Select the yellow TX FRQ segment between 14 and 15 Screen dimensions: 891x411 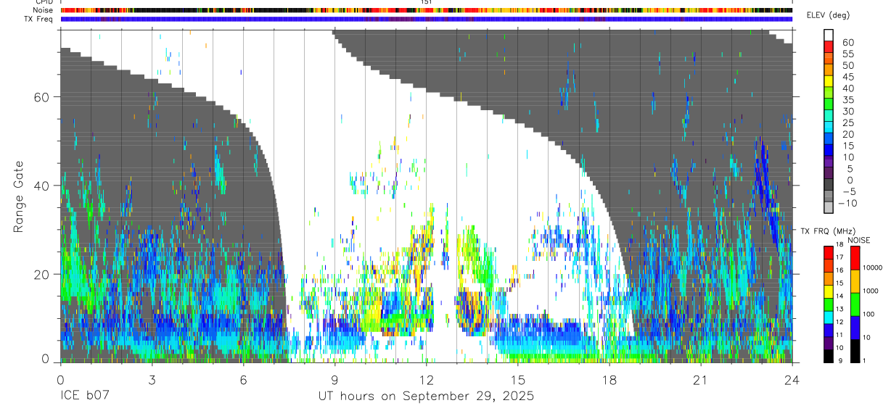tap(829, 290)
